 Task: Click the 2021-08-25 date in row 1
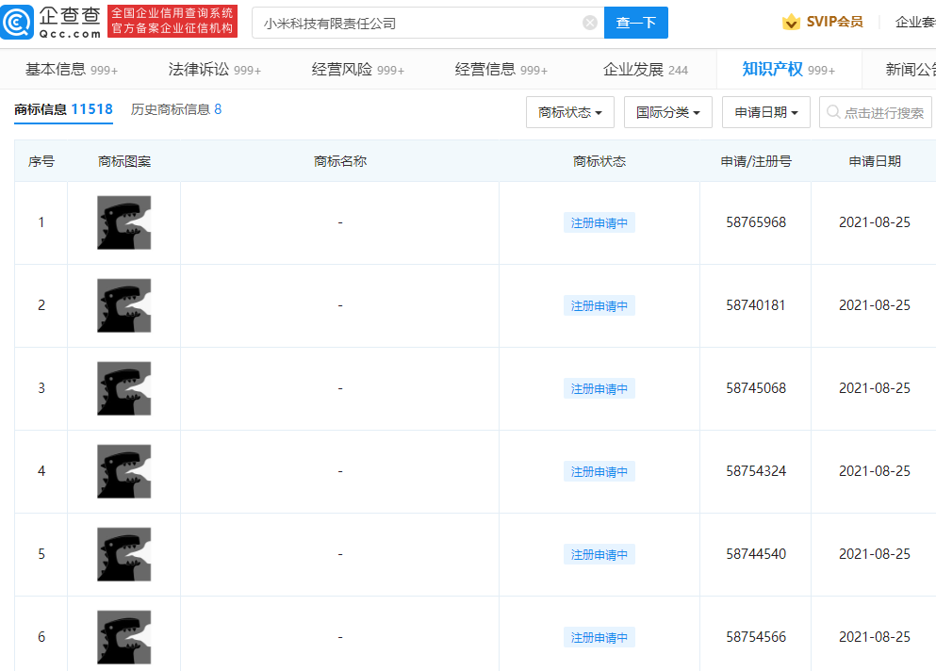pos(875,222)
